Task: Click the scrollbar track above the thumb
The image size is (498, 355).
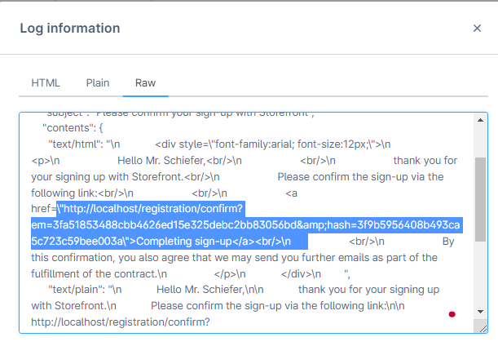Action: point(481,140)
